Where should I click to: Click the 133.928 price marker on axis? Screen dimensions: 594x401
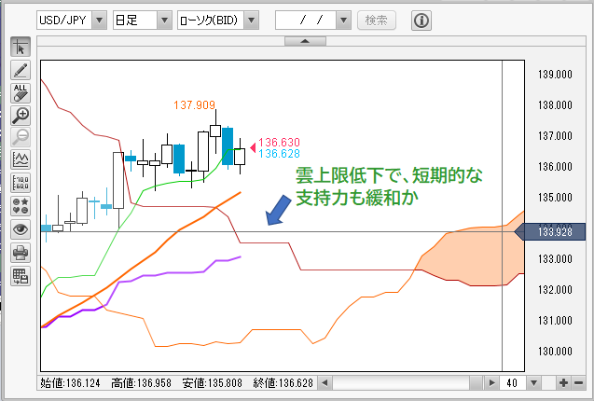(550, 231)
